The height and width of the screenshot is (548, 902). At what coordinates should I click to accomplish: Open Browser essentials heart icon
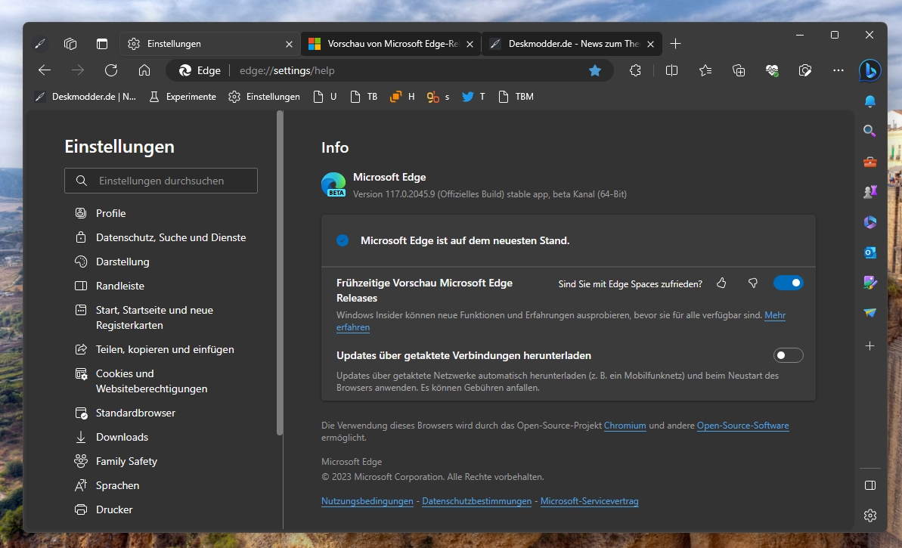pyautogui.click(x=772, y=70)
